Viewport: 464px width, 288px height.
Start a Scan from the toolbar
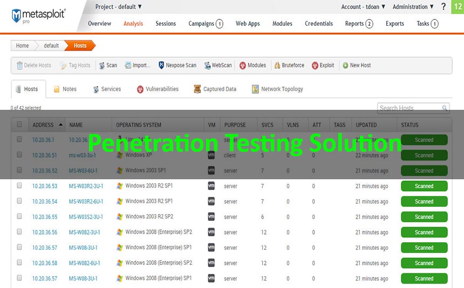pyautogui.click(x=108, y=65)
